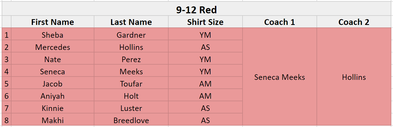
Task: Select the merged Hollins coach cell
Action: click(x=354, y=77)
